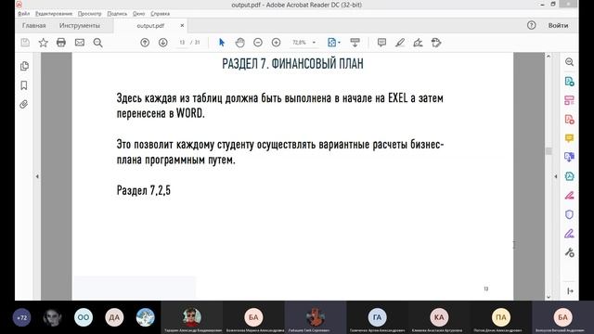Click the +72 more participants badge

[x=22, y=317]
